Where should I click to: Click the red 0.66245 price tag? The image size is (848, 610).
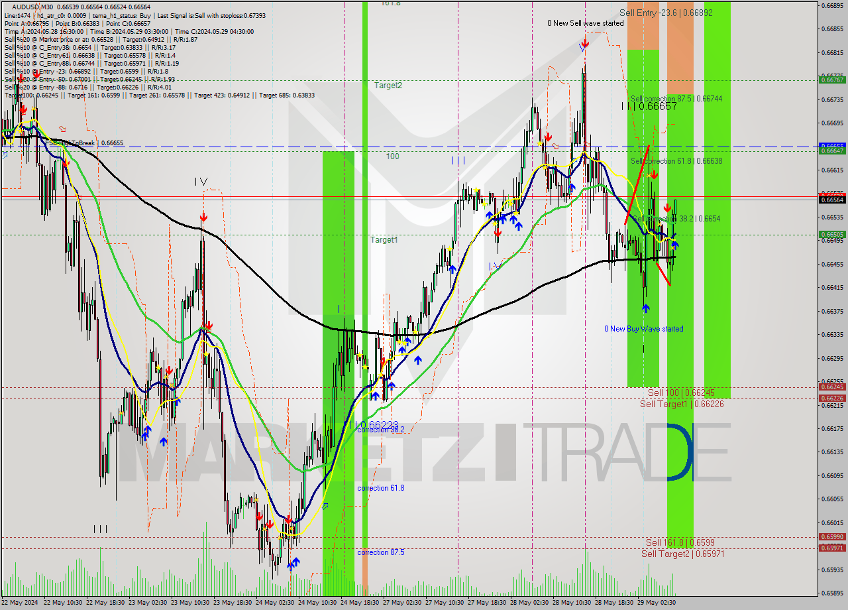(x=832, y=387)
